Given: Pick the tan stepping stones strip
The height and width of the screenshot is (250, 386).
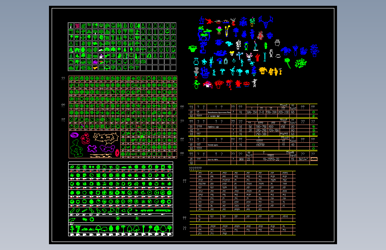Looking at the screenshot, I should (x=101, y=156).
